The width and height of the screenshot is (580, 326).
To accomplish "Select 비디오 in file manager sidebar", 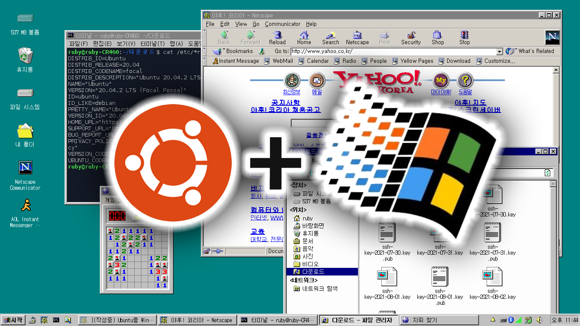I will coord(306,264).
